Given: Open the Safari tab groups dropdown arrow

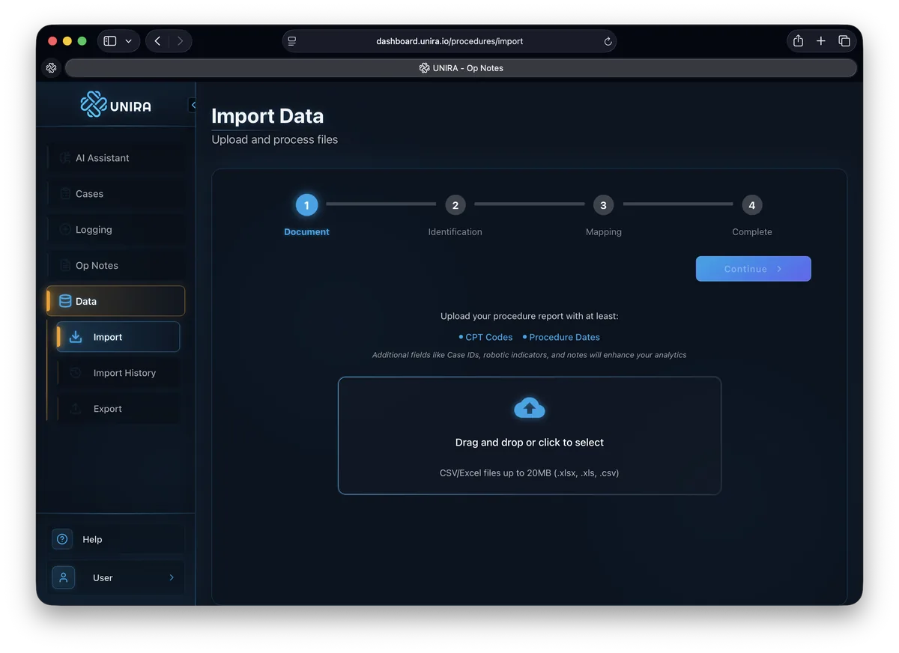Looking at the screenshot, I should pos(129,41).
